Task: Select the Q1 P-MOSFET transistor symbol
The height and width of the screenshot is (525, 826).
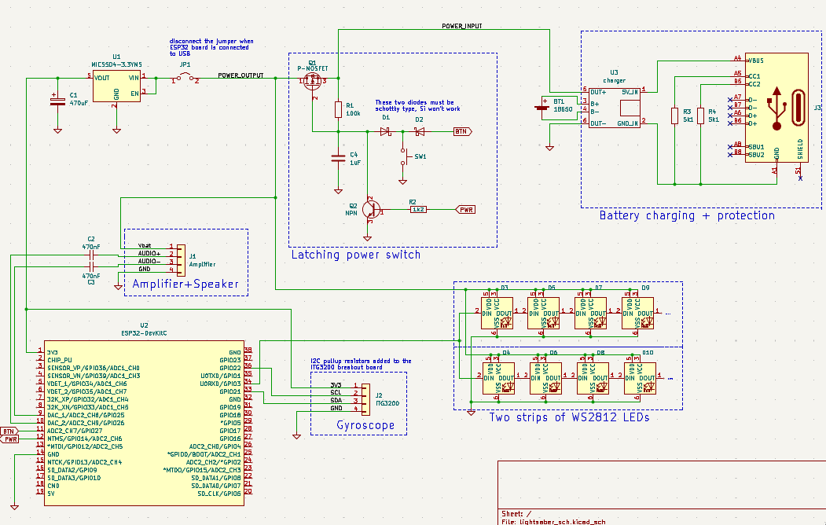Action: [313, 79]
